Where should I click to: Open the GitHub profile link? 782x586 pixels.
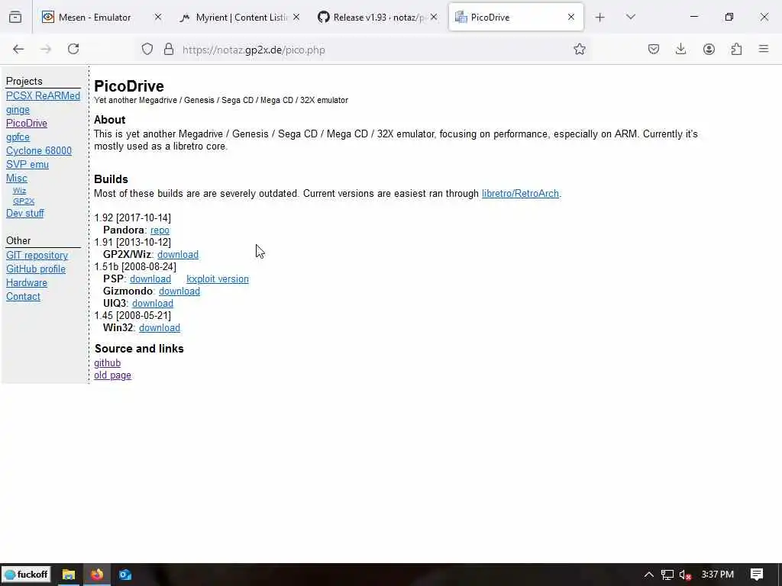pos(36,269)
